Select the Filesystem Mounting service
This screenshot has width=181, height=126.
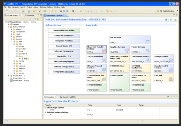point(64,41)
